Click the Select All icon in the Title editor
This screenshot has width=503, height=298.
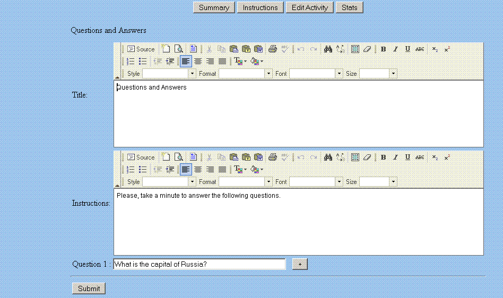(355, 49)
